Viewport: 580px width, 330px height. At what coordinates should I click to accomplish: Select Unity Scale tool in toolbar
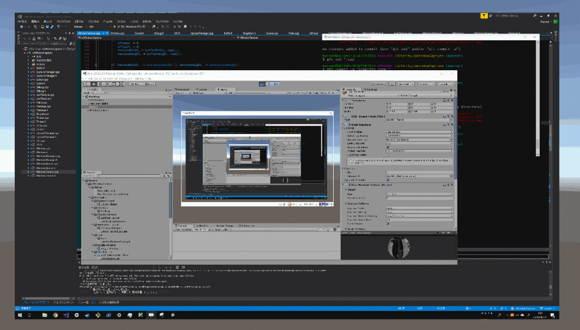[x=107, y=84]
